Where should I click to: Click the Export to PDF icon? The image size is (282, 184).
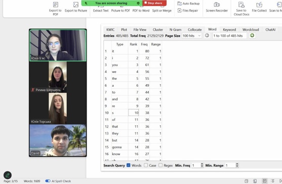pos(55,5)
